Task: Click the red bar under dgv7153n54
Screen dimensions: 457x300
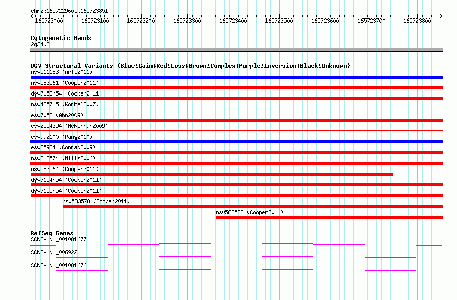Action: pos(236,99)
